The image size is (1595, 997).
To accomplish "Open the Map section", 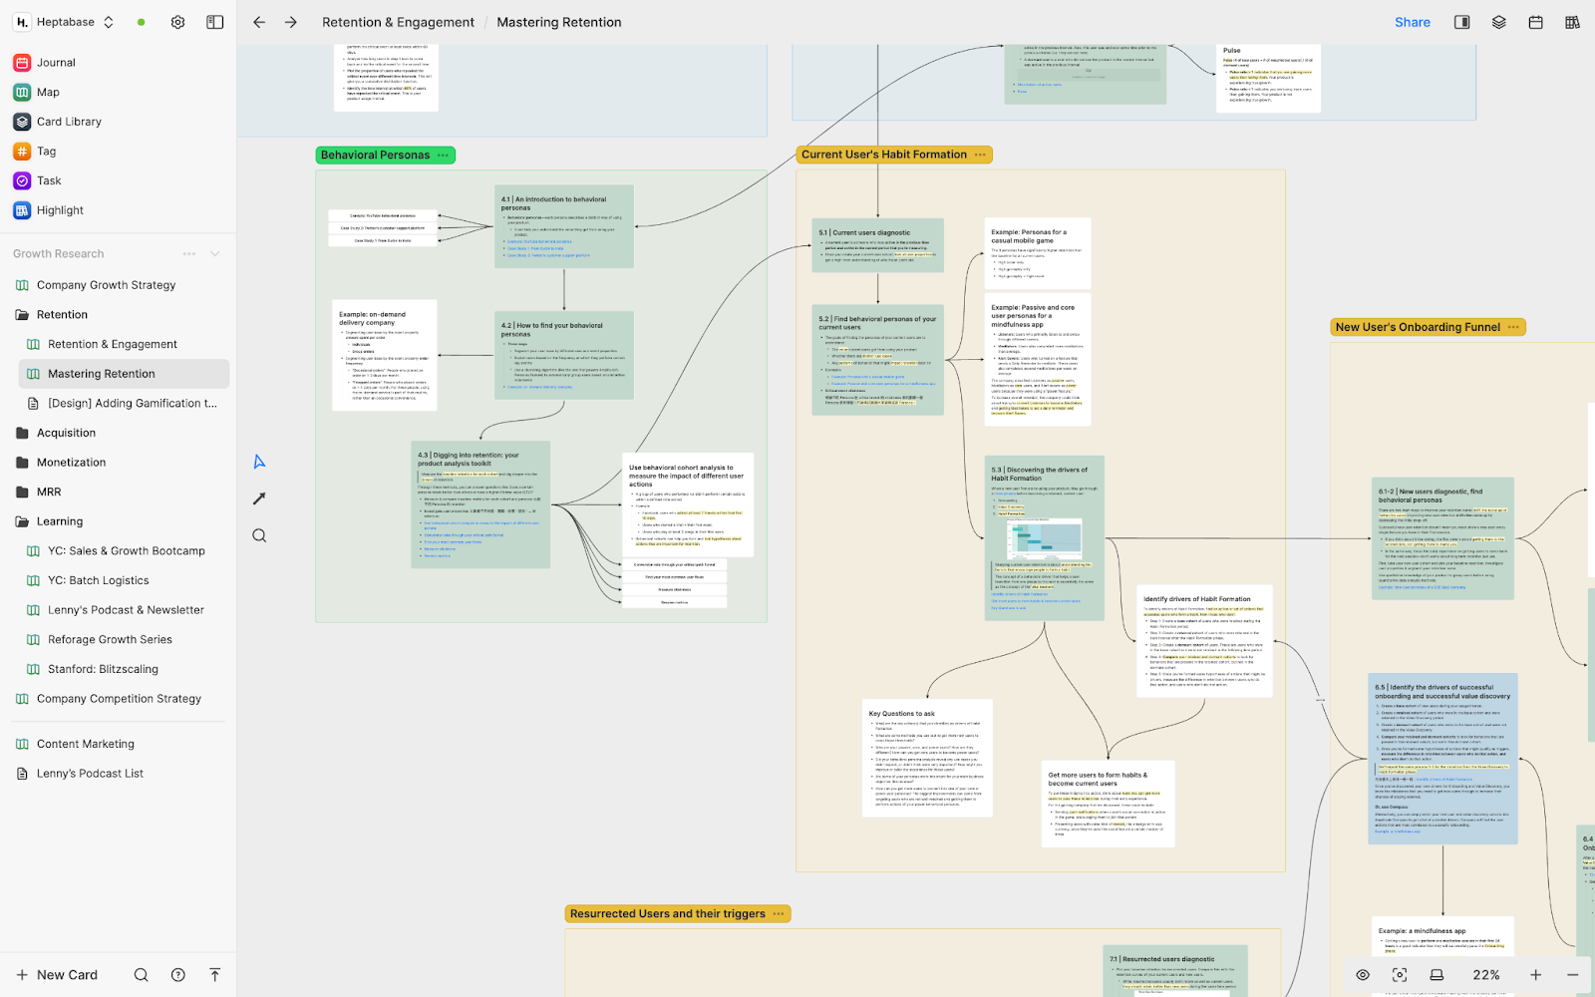I will click(48, 92).
